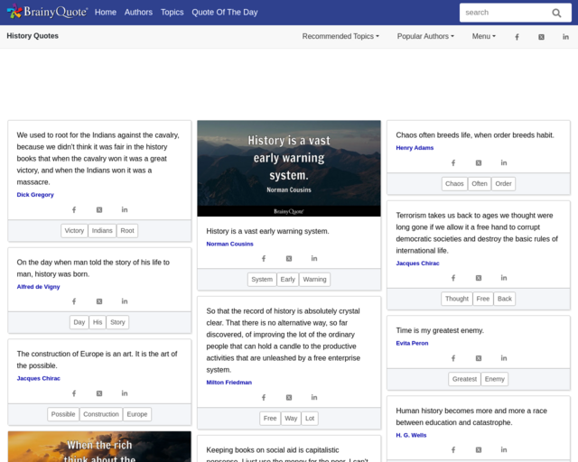Share terrorism quote on Facebook

pos(453,278)
